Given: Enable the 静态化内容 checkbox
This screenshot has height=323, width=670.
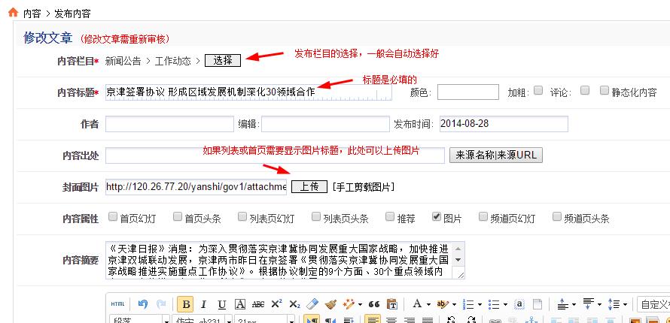Looking at the screenshot, I should [605, 91].
